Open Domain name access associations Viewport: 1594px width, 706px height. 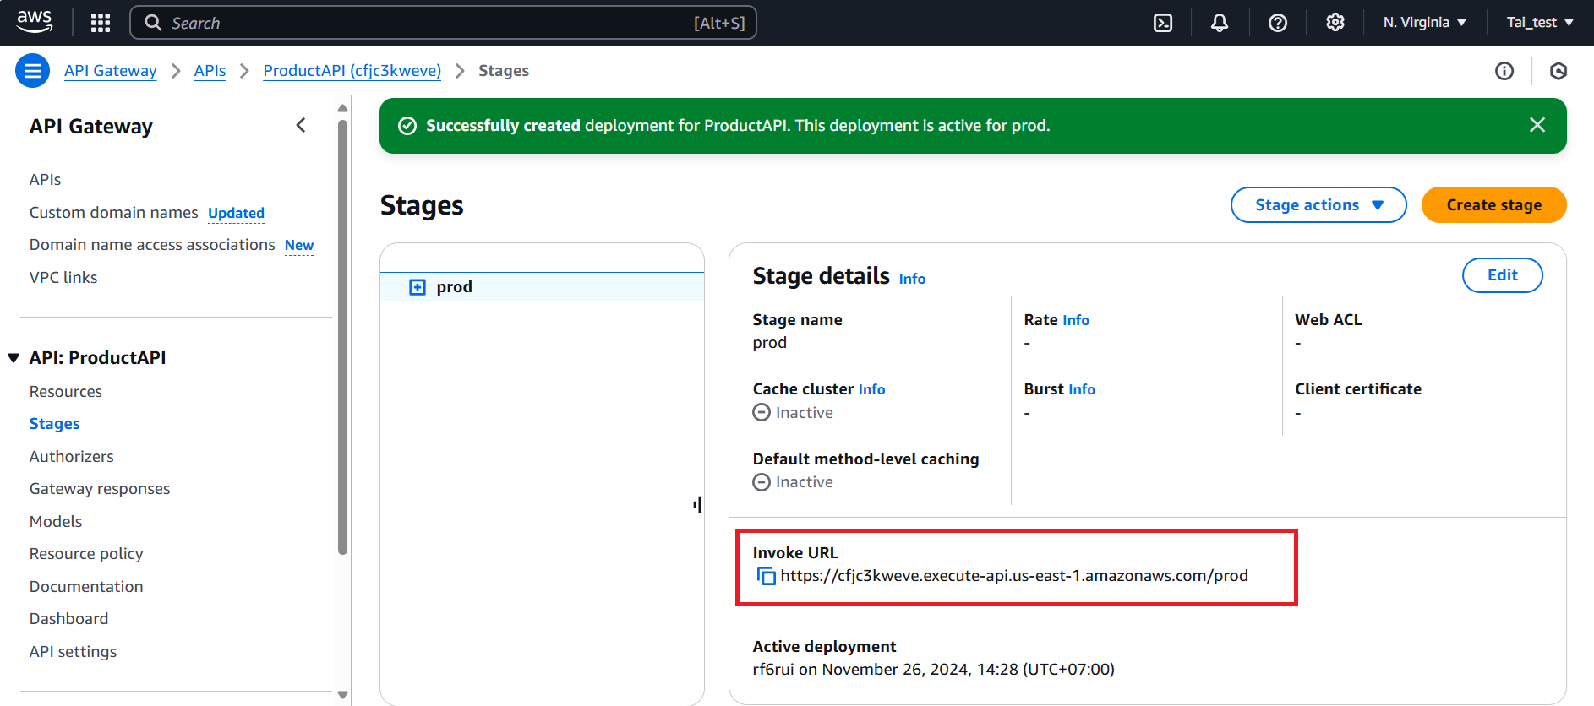tap(152, 245)
